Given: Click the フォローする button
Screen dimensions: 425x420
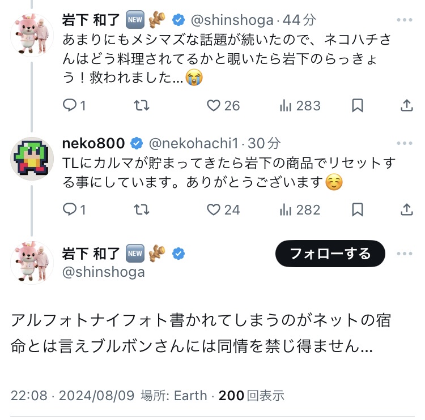Looking at the screenshot, I should click(330, 254).
